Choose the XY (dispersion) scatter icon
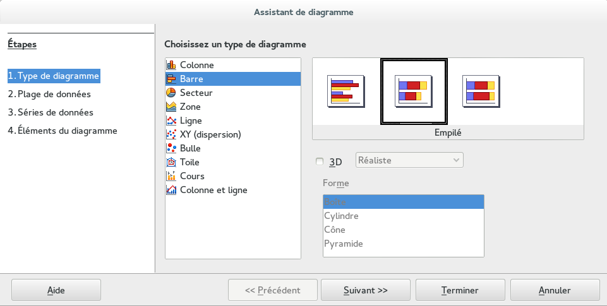Image resolution: width=607 pixels, height=306 pixels. pyautogui.click(x=171, y=134)
